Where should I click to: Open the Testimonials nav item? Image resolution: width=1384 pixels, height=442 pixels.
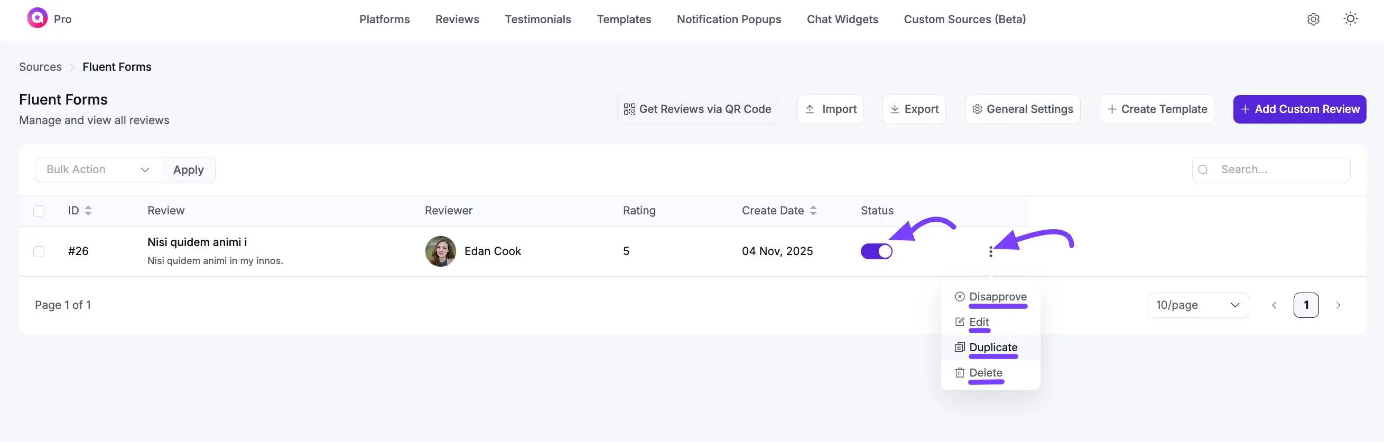tap(538, 20)
